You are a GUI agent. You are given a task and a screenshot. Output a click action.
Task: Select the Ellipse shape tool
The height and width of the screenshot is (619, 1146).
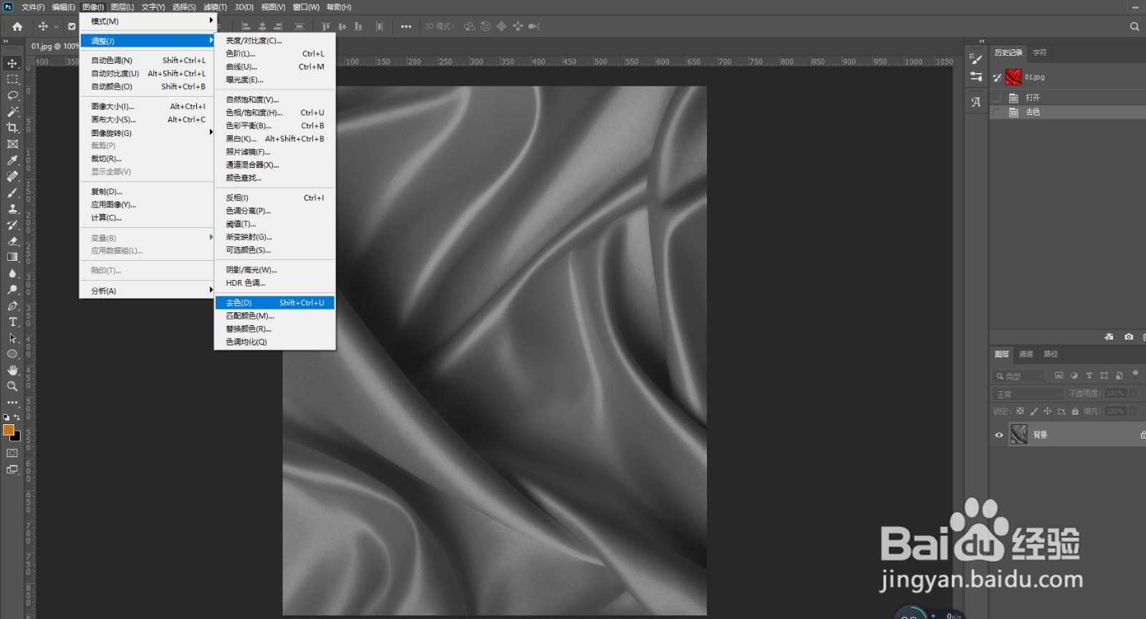pyautogui.click(x=12, y=354)
